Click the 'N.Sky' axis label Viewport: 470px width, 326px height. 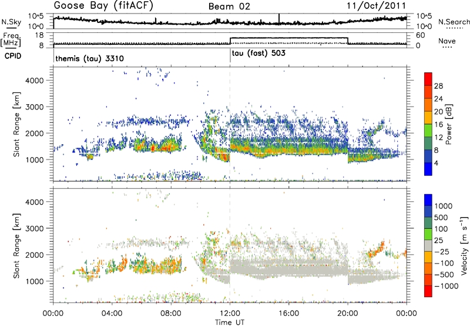[11, 22]
